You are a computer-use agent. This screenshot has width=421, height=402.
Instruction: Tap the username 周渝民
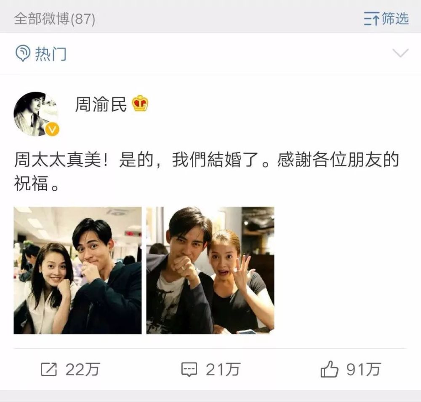tap(101, 104)
